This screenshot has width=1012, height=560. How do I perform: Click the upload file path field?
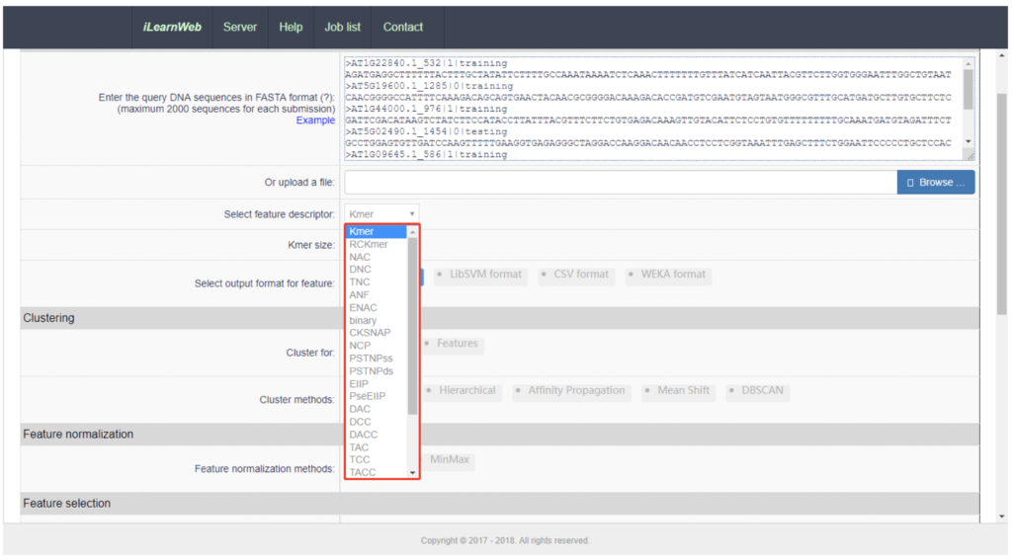(x=620, y=183)
